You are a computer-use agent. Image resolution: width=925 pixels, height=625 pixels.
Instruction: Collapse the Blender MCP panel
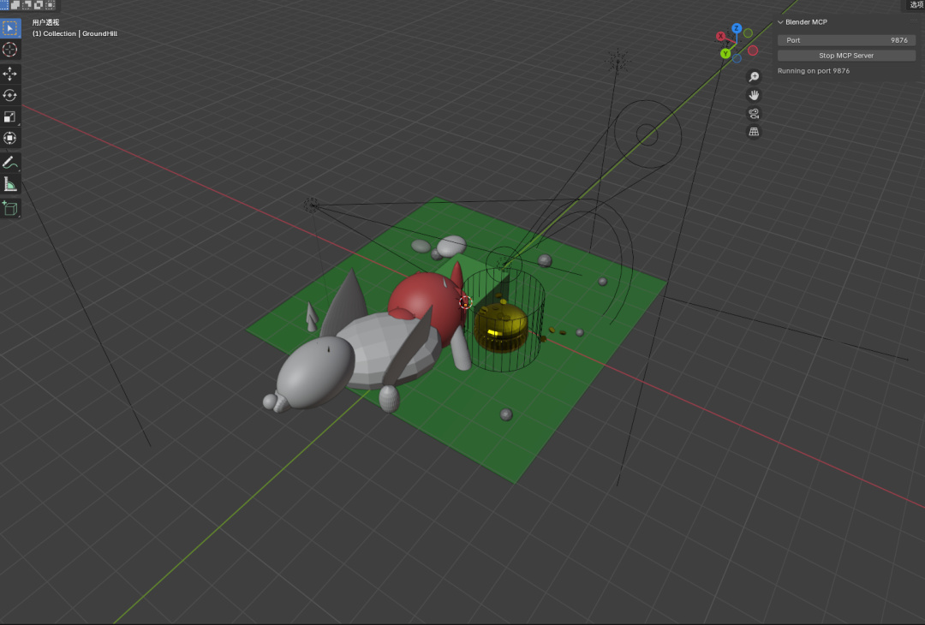[x=780, y=21]
